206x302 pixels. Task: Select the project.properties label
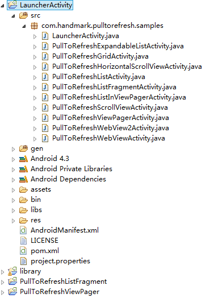pos(60,261)
